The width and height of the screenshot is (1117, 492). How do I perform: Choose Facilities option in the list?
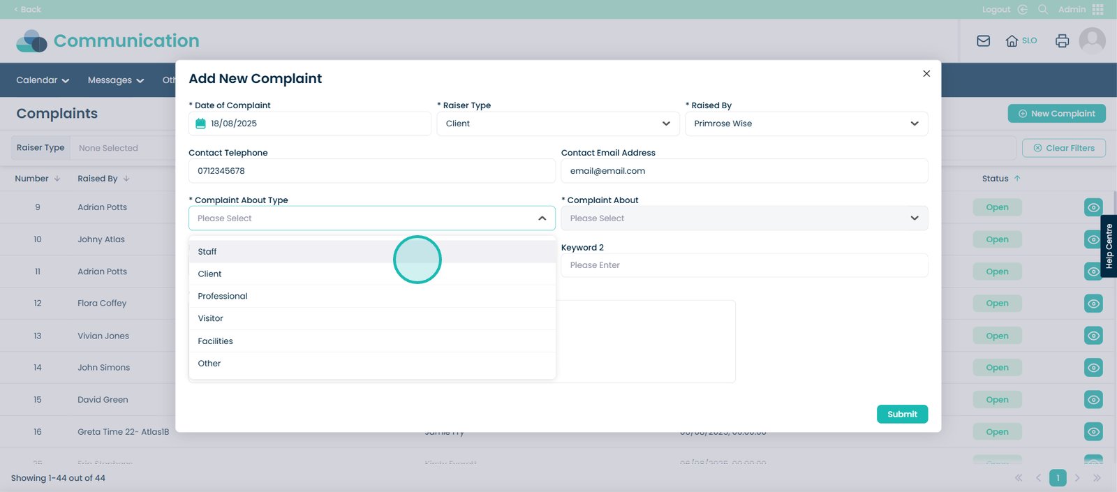216,341
